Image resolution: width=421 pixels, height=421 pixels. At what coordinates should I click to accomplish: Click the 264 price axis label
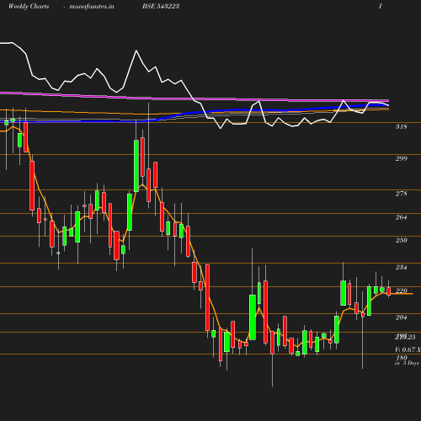tap(401, 217)
